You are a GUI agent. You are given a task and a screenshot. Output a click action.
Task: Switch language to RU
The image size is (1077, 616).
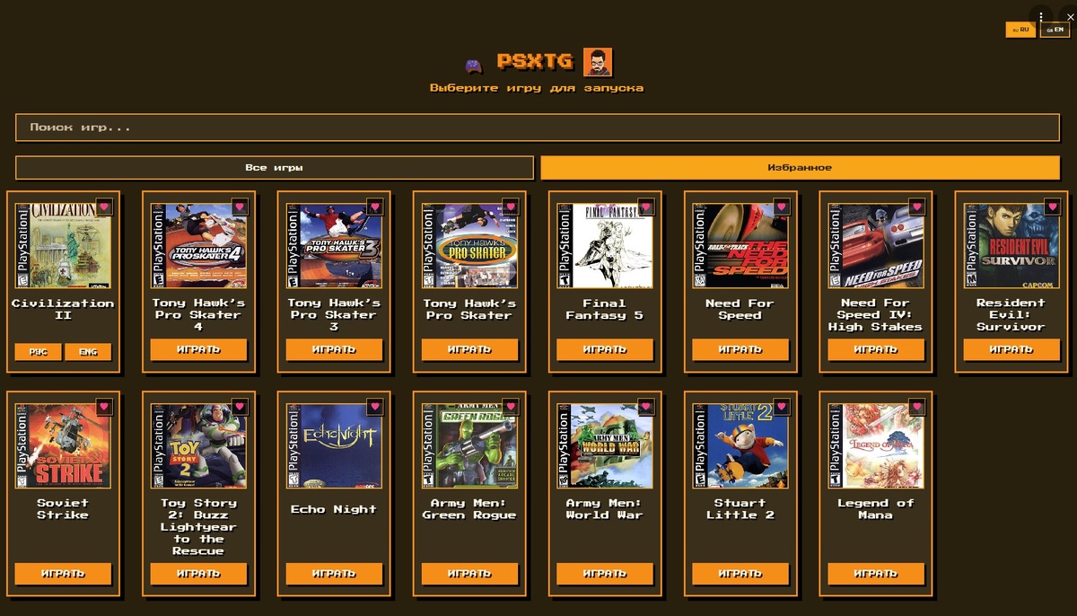1020,30
